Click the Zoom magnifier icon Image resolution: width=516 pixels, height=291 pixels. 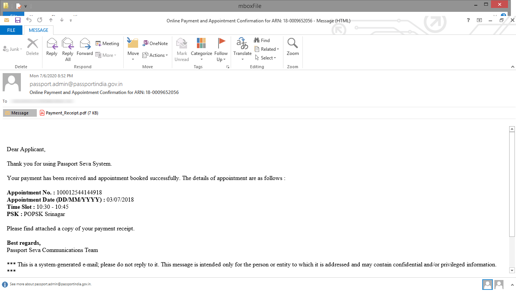(x=293, y=48)
